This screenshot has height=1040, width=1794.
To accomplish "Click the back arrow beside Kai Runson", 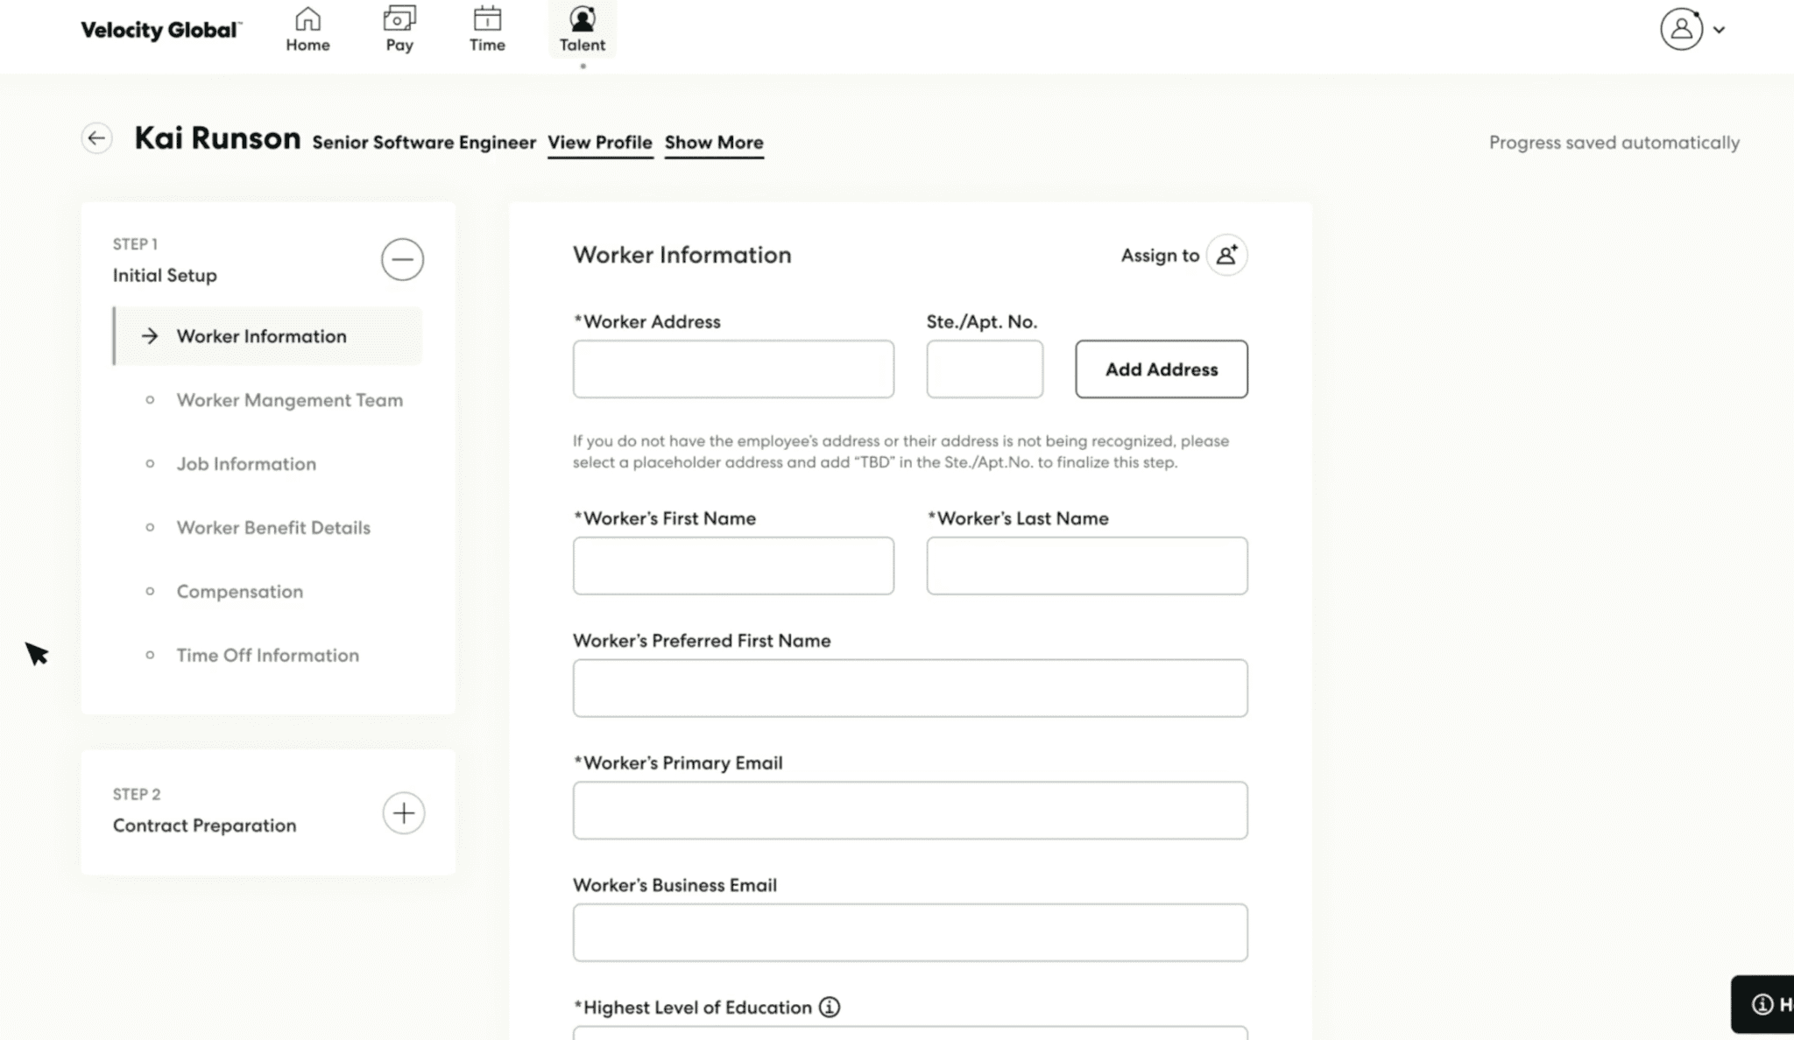I will [96, 138].
